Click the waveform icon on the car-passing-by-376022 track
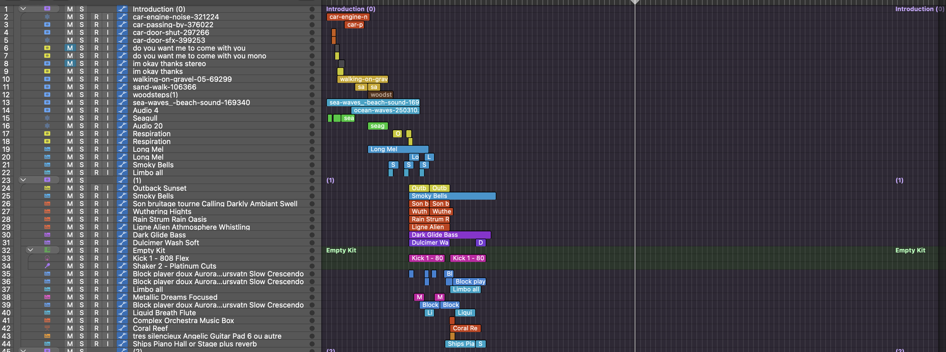Image resolution: width=946 pixels, height=352 pixels. [47, 25]
